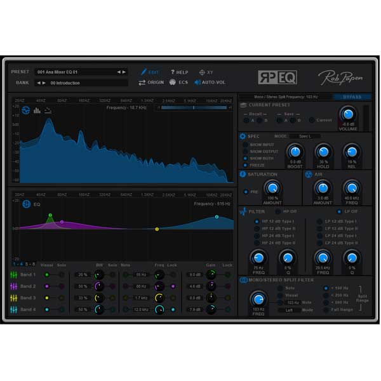381x381 pixels.
Task: Click Recall A button
Action: (x=246, y=120)
